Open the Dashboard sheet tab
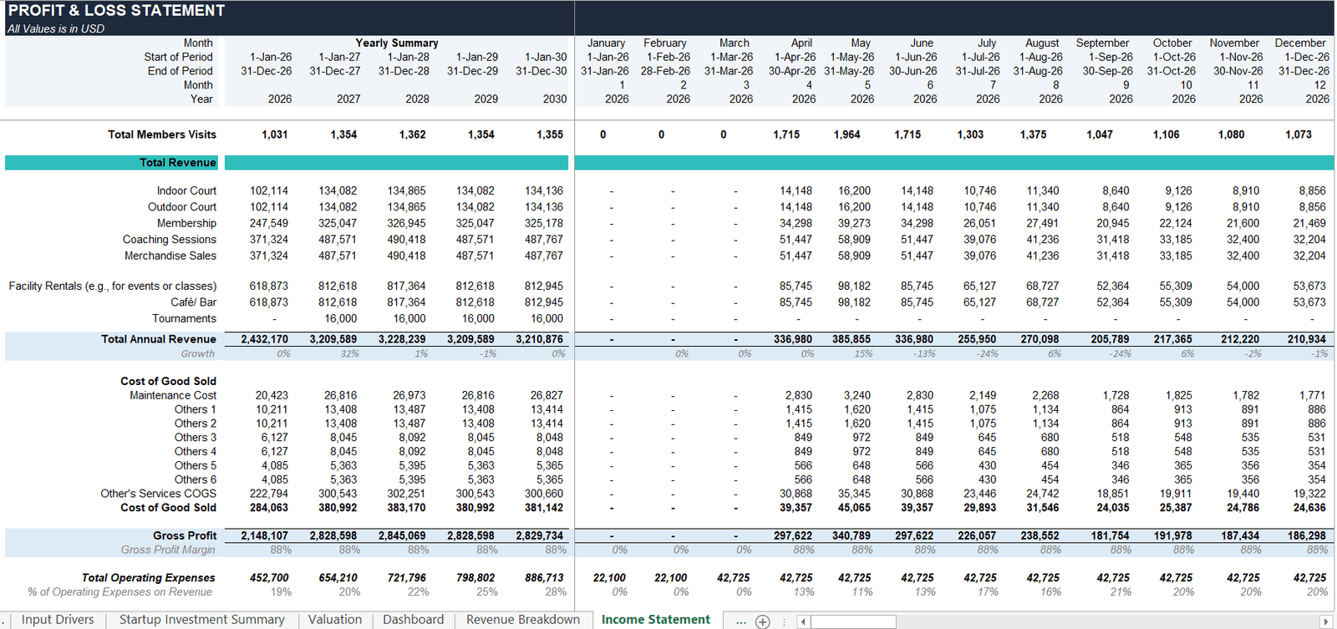1337x629 pixels. click(x=414, y=620)
